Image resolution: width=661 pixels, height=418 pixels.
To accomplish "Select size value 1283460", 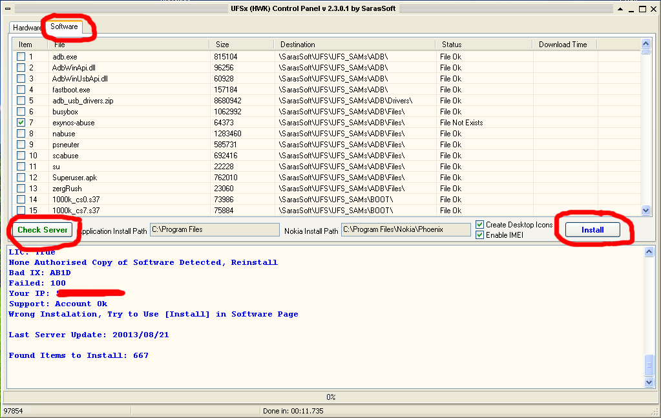I will (x=227, y=134).
